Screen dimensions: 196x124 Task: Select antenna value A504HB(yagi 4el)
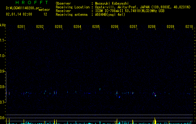[x=110, y=15]
